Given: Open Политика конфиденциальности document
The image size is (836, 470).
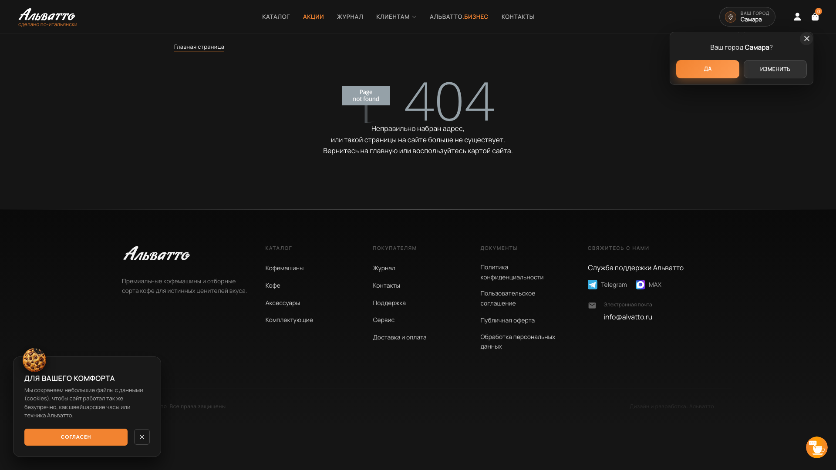Looking at the screenshot, I should click(512, 272).
